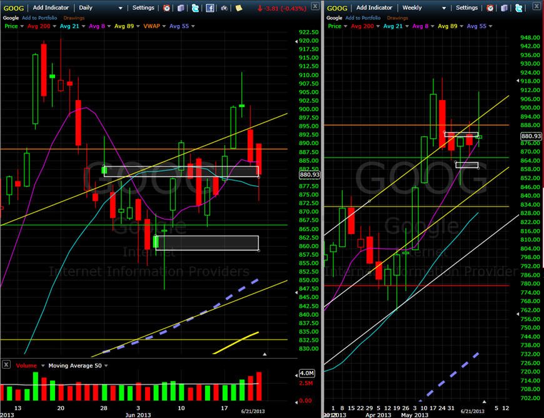Share Weekly chart on Twitter
The height and width of the screenshot is (418, 544).
(x=518, y=8)
